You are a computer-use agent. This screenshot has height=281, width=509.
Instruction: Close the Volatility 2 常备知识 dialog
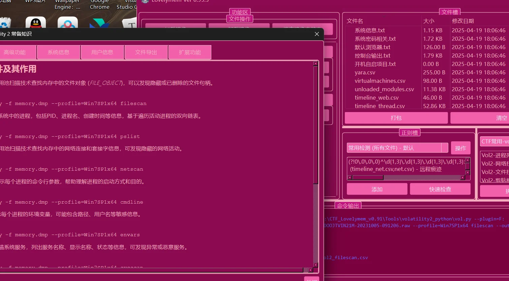tap(317, 34)
